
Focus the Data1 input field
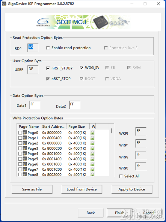point(35,105)
